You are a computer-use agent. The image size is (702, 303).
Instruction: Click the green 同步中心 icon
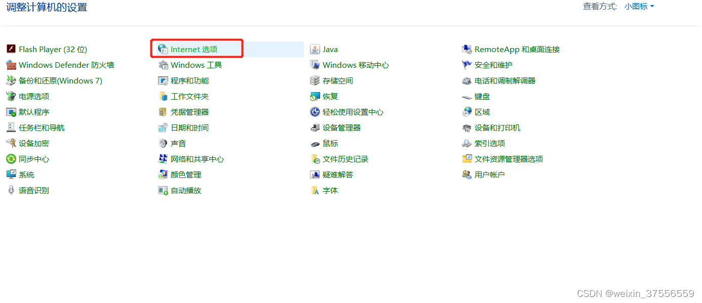coord(11,159)
